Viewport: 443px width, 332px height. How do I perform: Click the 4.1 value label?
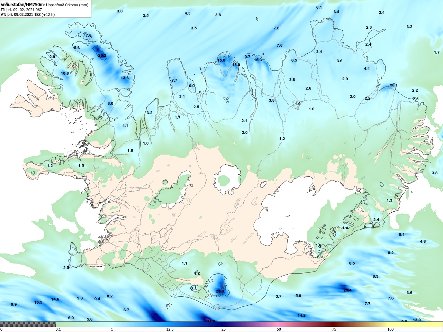125,126
